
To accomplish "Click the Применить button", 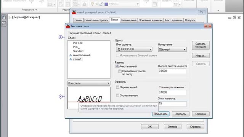I will [x=161, y=114].
